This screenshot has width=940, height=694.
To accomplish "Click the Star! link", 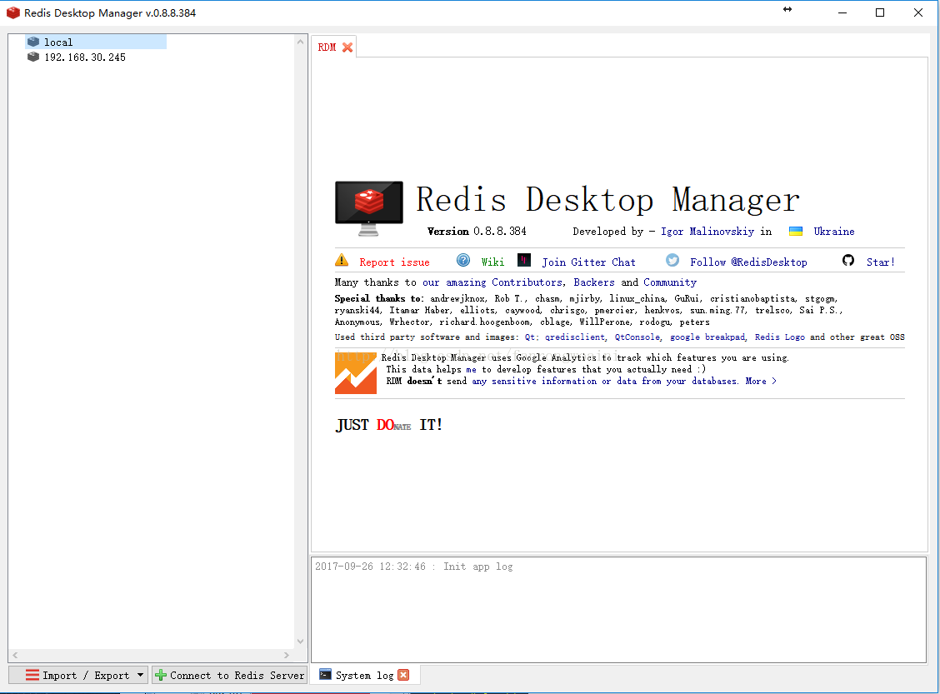I will click(881, 262).
